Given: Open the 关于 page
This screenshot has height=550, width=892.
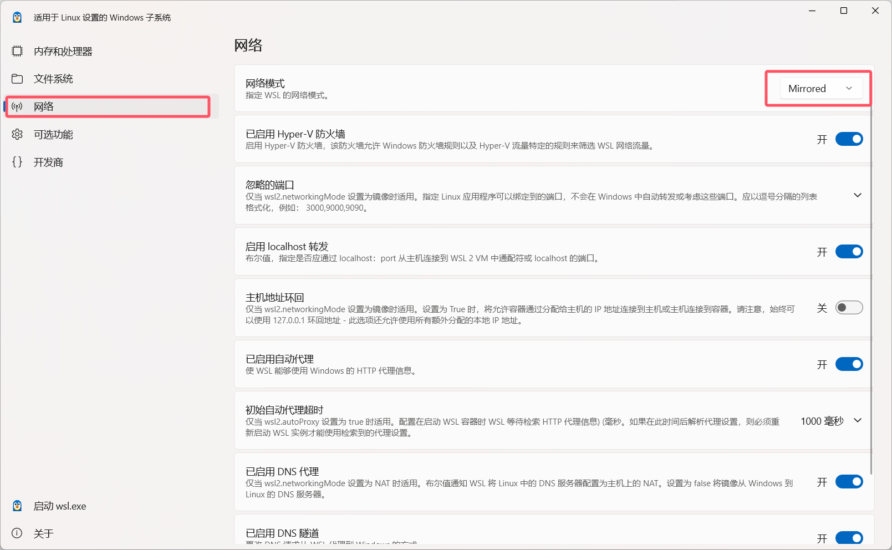Looking at the screenshot, I should point(112,533).
